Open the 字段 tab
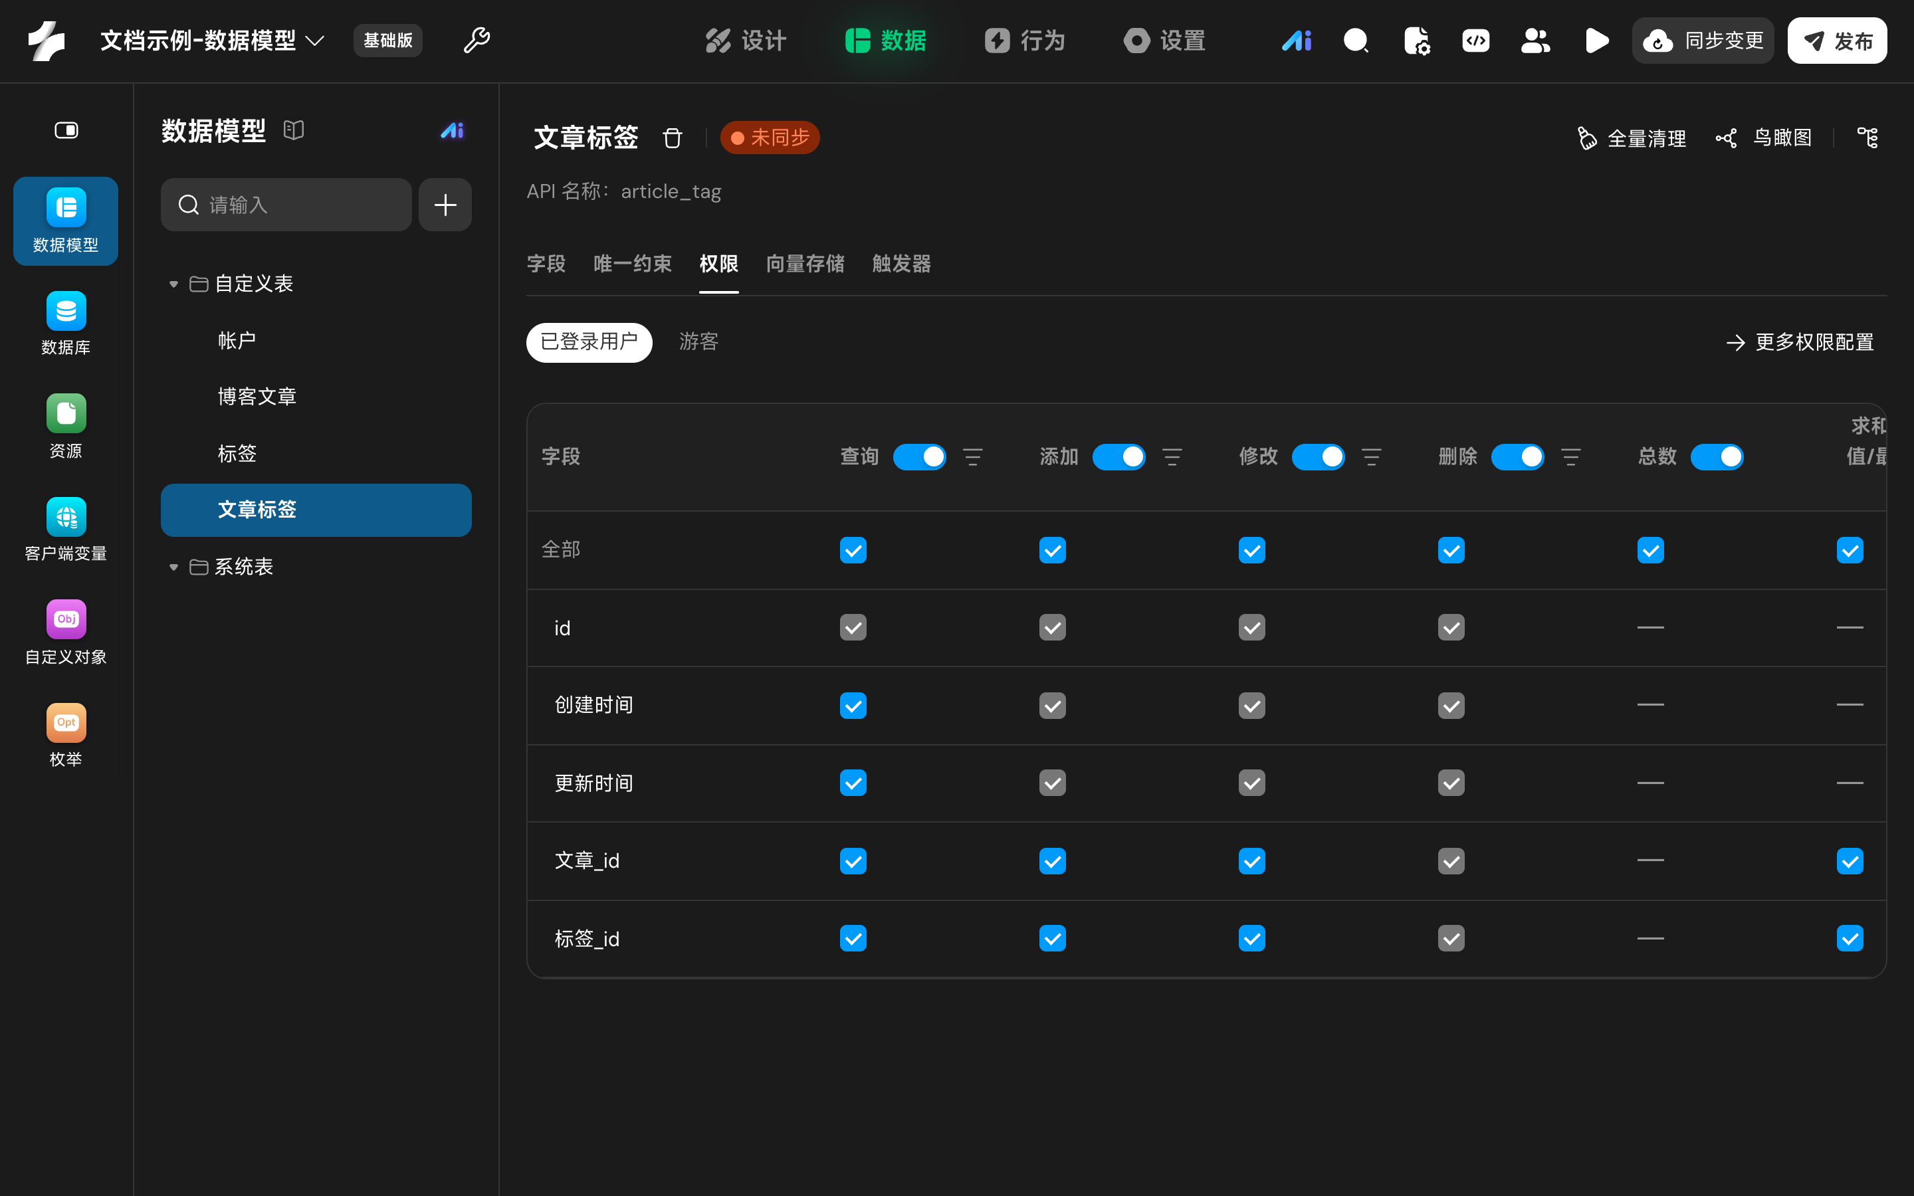1914x1196 pixels. tap(546, 263)
